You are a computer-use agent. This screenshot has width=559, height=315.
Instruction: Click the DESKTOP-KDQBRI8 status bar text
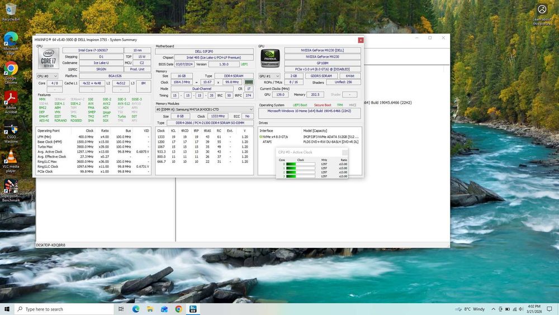(51, 245)
